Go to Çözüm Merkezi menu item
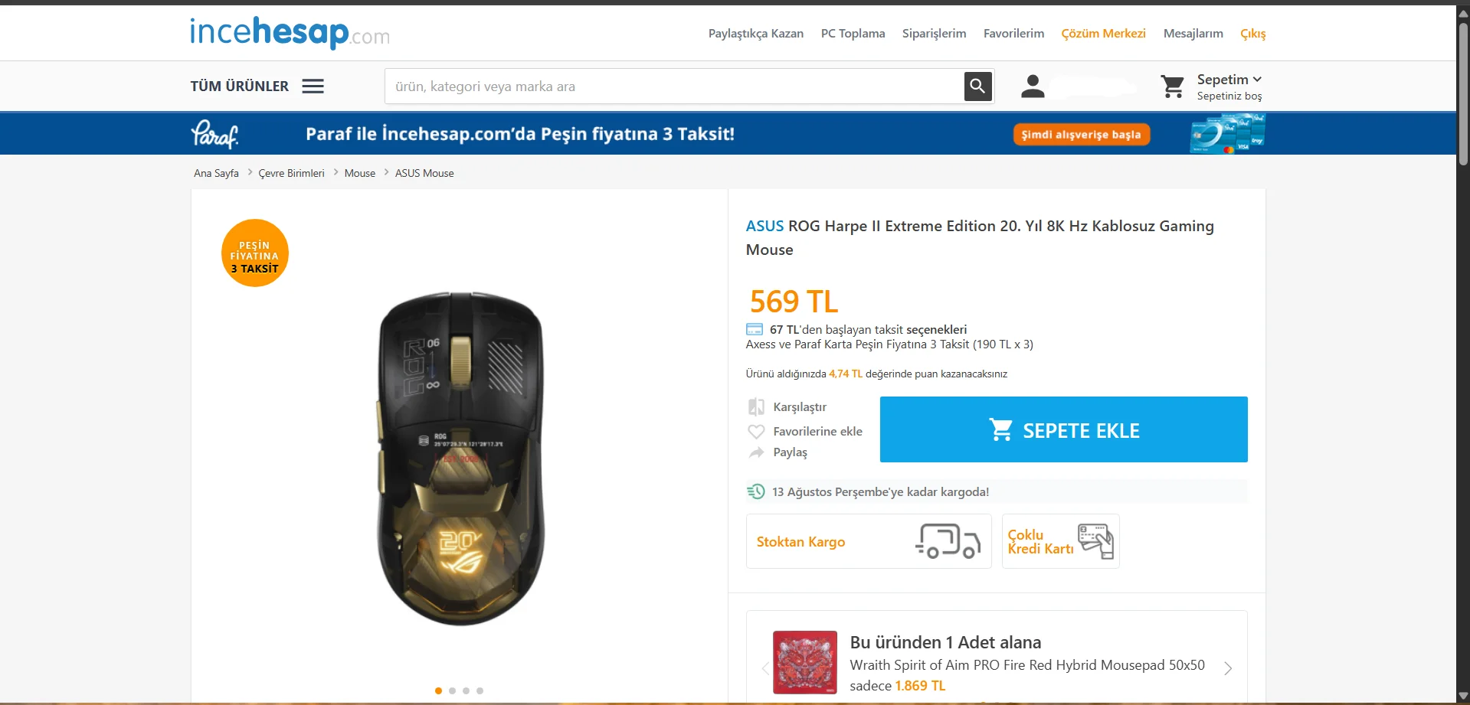1470x705 pixels. (1103, 34)
